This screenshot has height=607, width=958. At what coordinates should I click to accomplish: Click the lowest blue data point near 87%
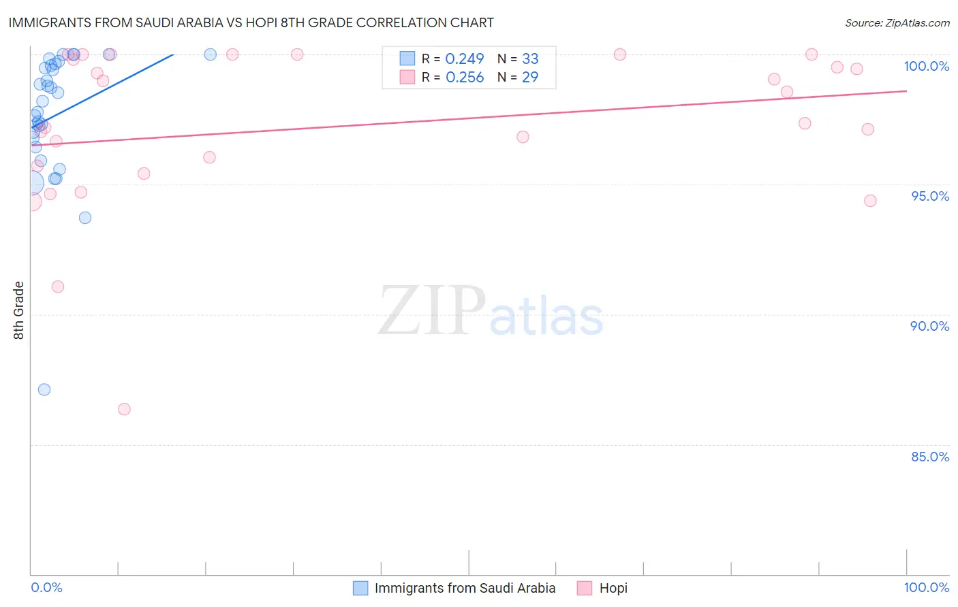(44, 389)
